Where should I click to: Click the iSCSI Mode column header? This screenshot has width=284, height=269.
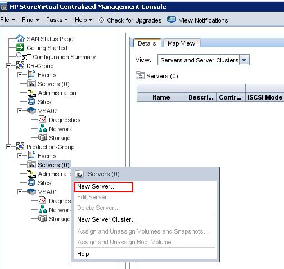point(265,97)
